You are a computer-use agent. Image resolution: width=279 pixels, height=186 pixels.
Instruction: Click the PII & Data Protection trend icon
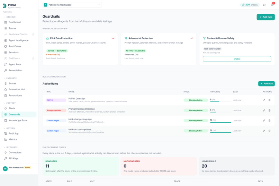[113, 38]
